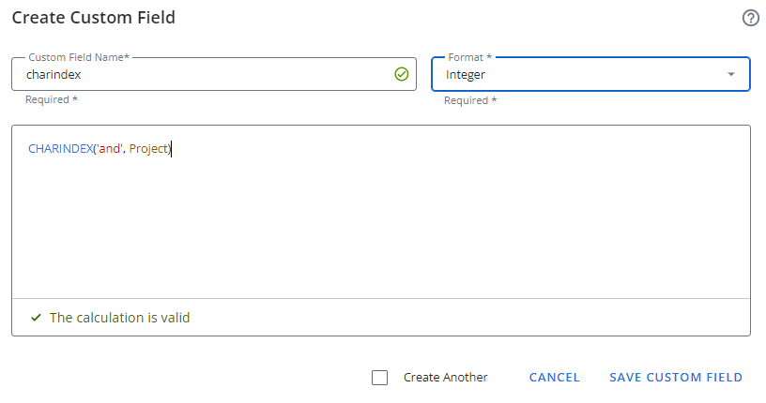Open the help question mark icon
Viewport: 766px width, 403px height.
(x=750, y=18)
